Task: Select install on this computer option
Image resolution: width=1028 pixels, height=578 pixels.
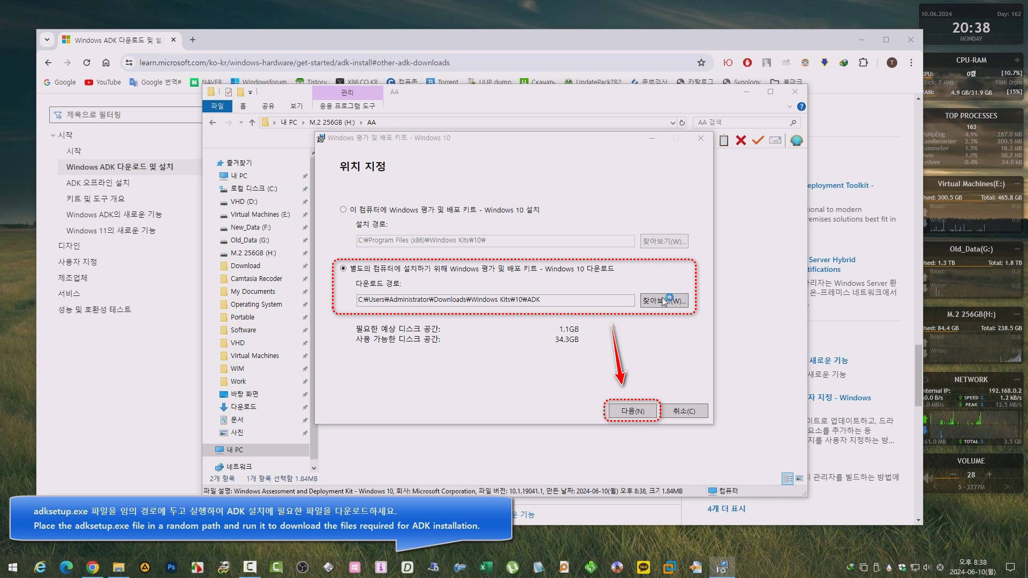Action: coord(343,210)
